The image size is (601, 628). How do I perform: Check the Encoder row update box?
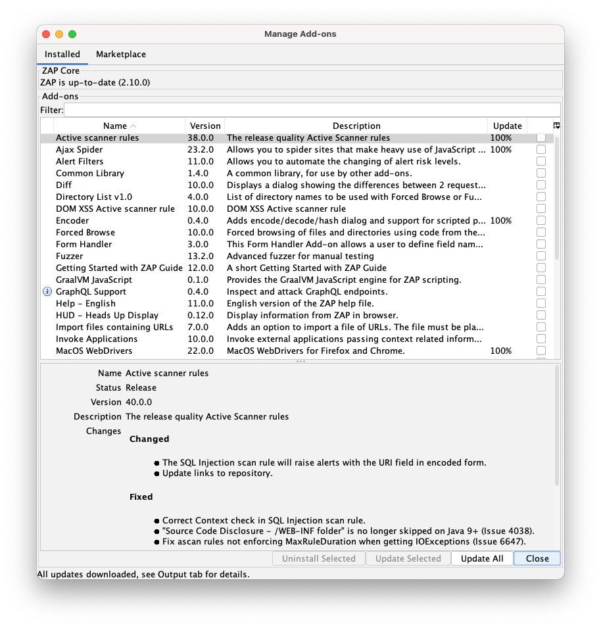point(541,220)
